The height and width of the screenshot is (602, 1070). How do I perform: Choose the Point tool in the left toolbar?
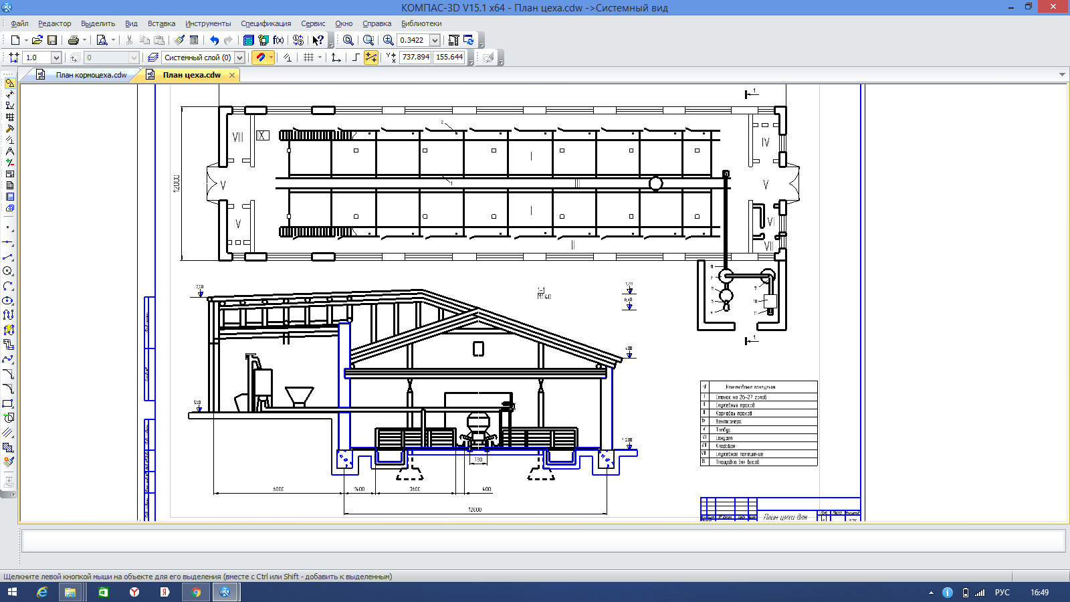click(x=8, y=227)
